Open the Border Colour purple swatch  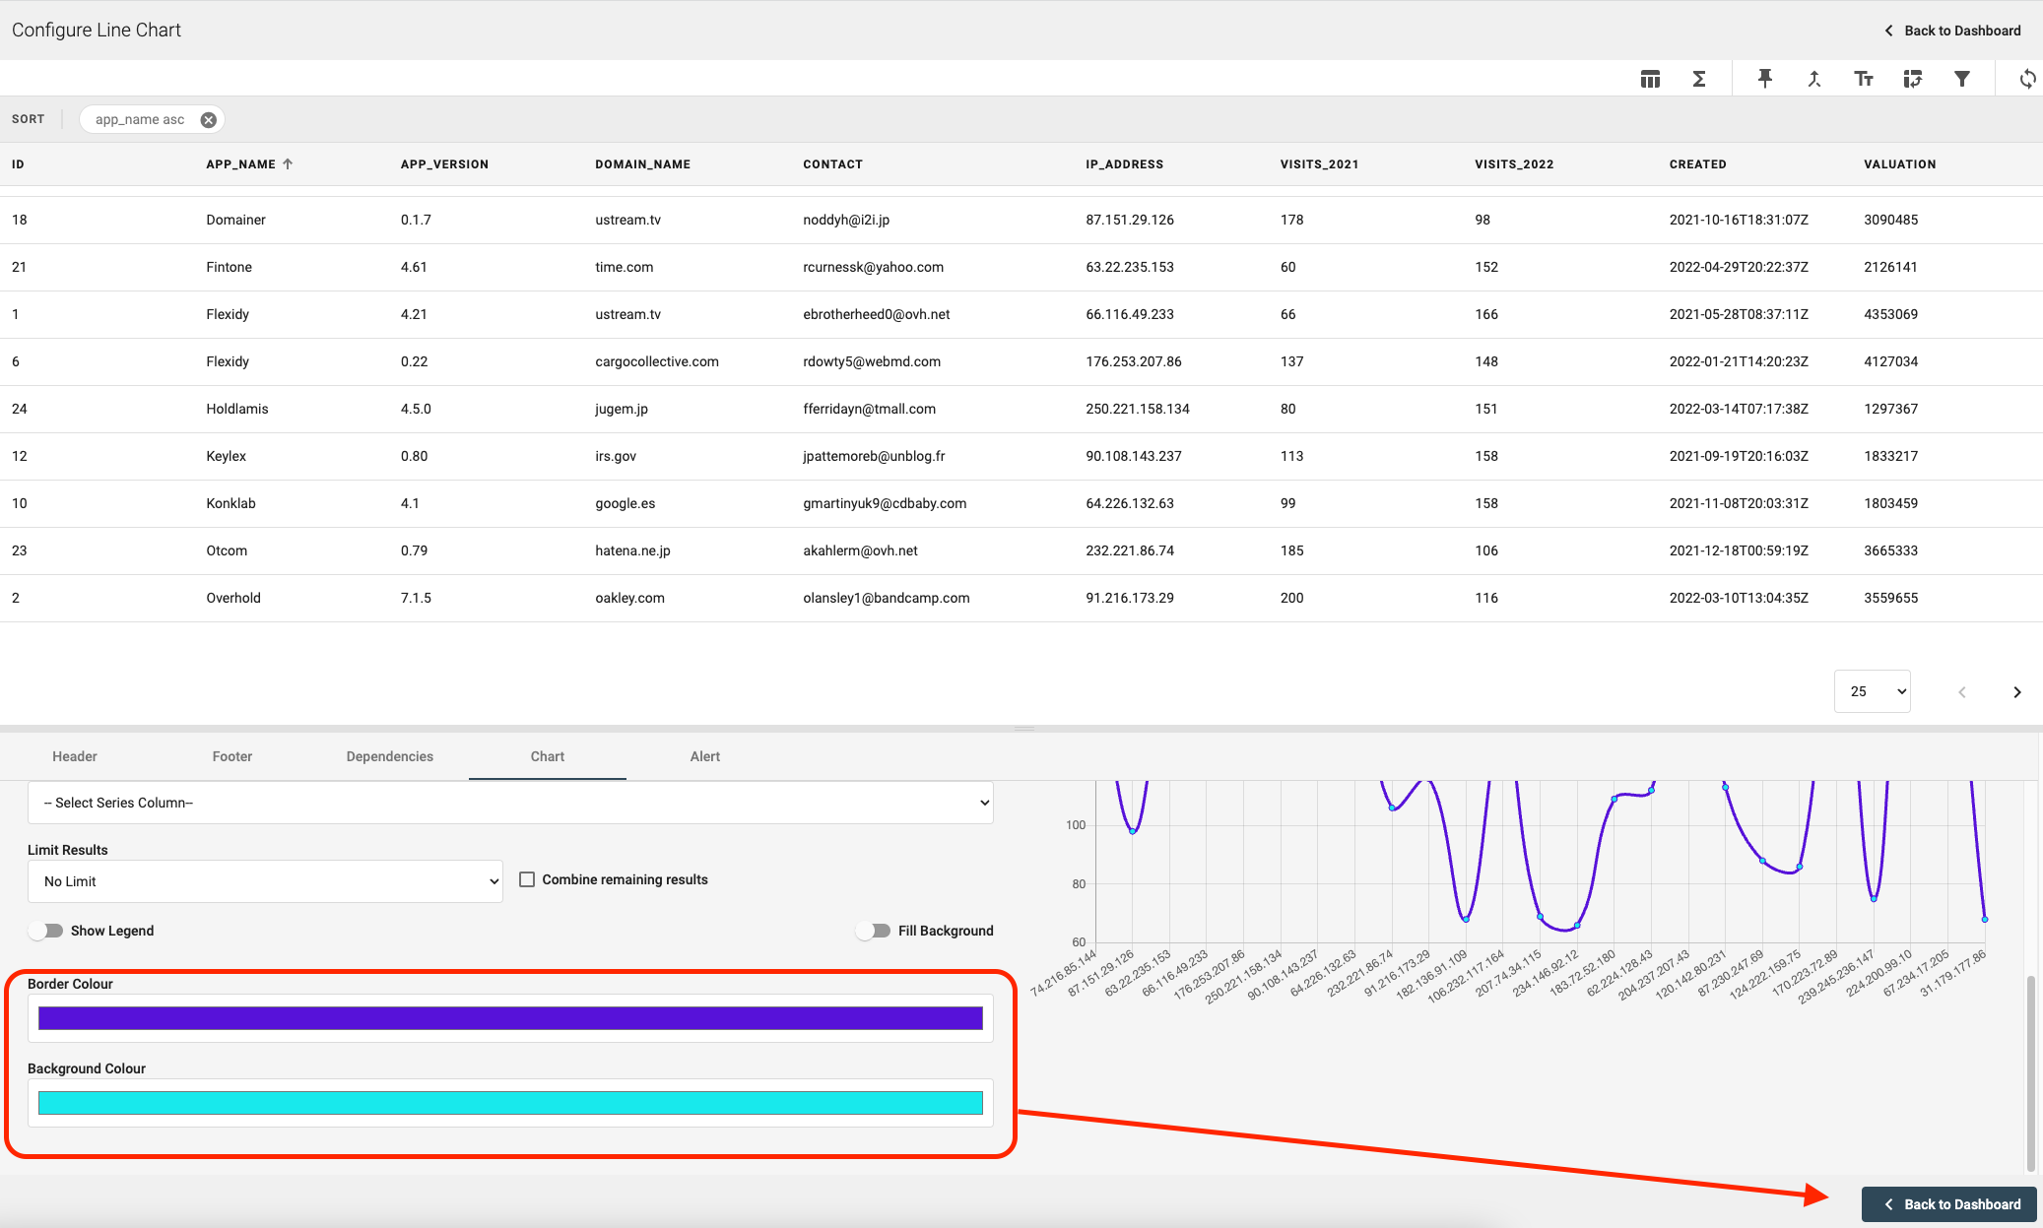(x=510, y=1018)
